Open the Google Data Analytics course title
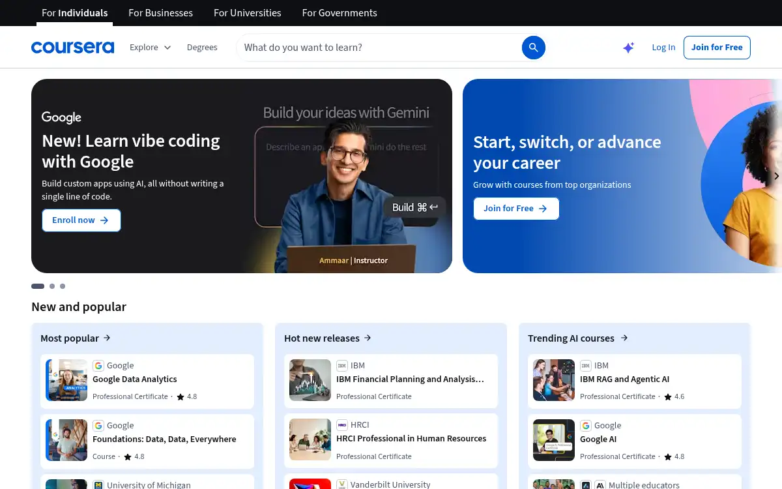This screenshot has height=489, width=782. pyautogui.click(x=135, y=379)
